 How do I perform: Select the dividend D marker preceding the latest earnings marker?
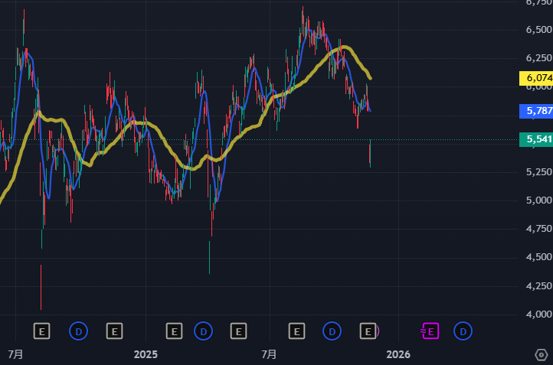point(332,331)
